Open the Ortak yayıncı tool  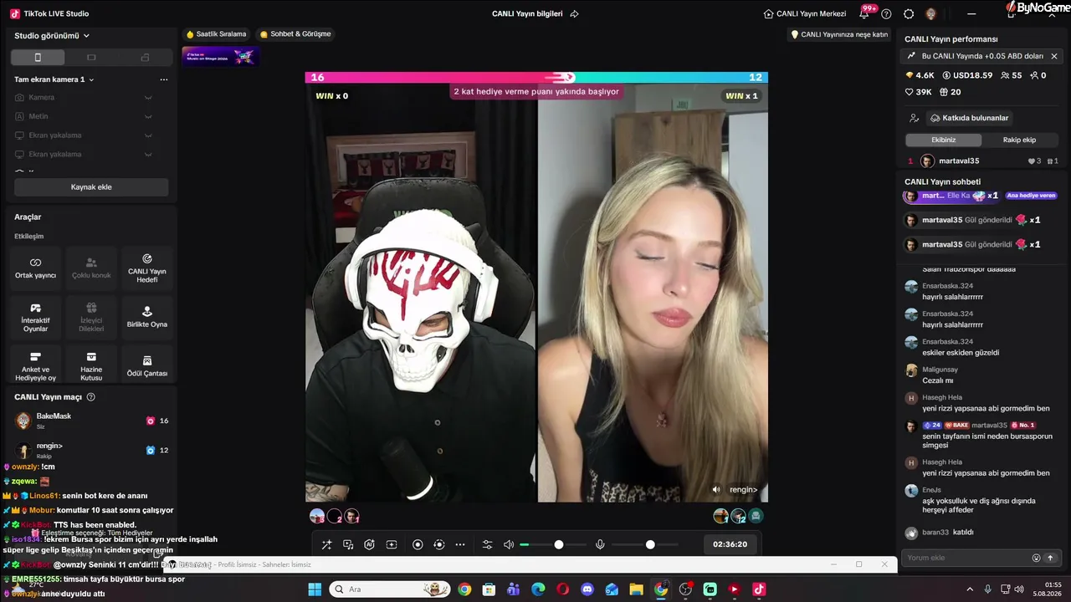(35, 268)
